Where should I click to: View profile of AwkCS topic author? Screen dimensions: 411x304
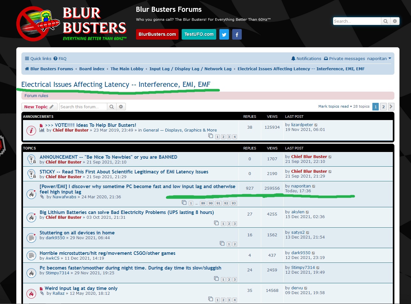[x=53, y=258]
